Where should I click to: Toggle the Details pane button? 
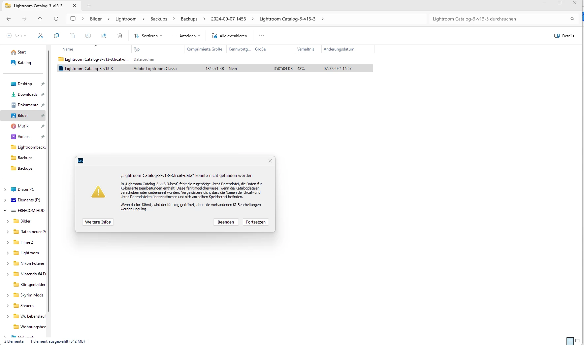click(564, 36)
